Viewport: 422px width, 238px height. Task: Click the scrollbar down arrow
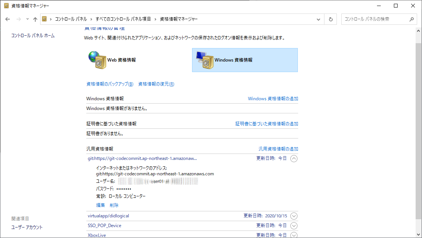[x=418, y=235]
